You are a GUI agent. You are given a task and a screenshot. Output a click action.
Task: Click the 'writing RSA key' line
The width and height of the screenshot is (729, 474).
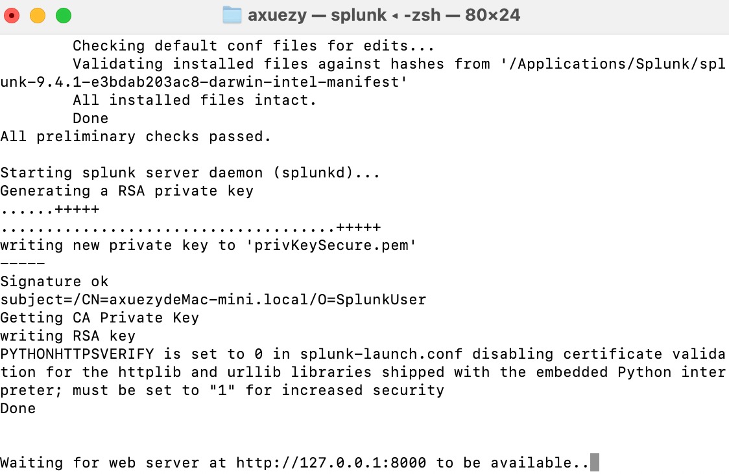[67, 336]
